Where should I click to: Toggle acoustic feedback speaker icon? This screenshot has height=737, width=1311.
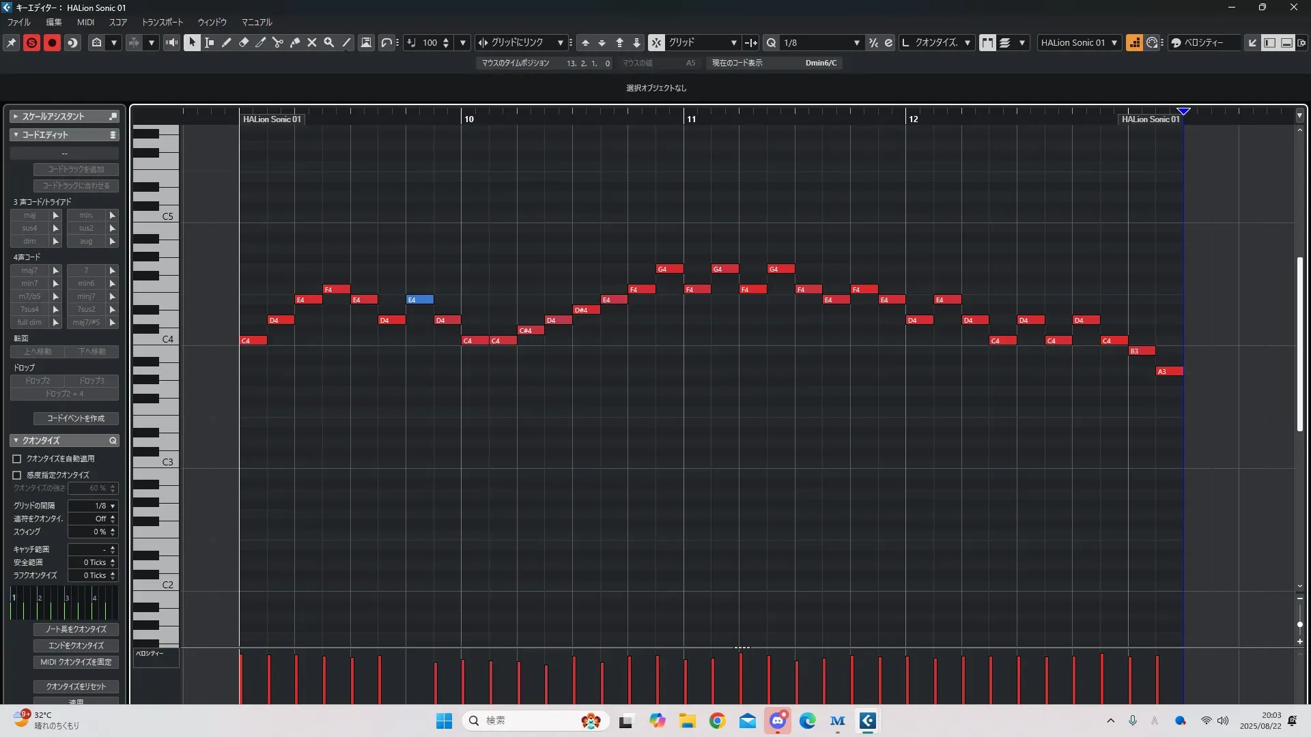point(171,42)
